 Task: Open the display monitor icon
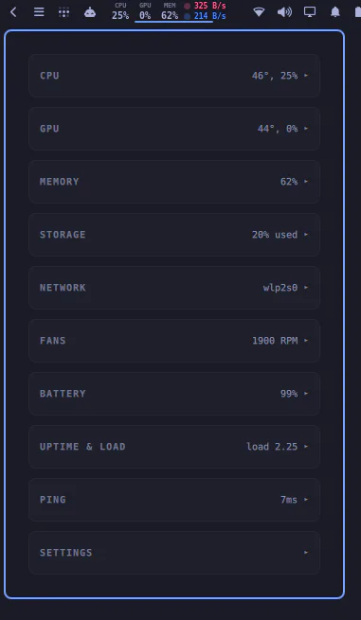pyautogui.click(x=310, y=12)
